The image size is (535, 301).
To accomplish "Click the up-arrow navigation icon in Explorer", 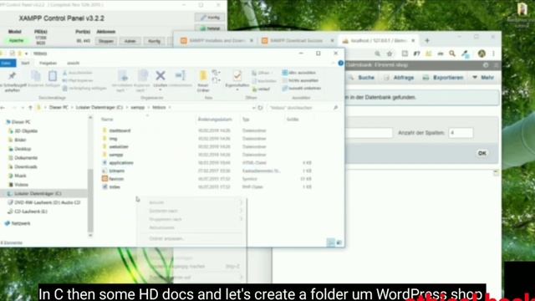I will pos(30,108).
